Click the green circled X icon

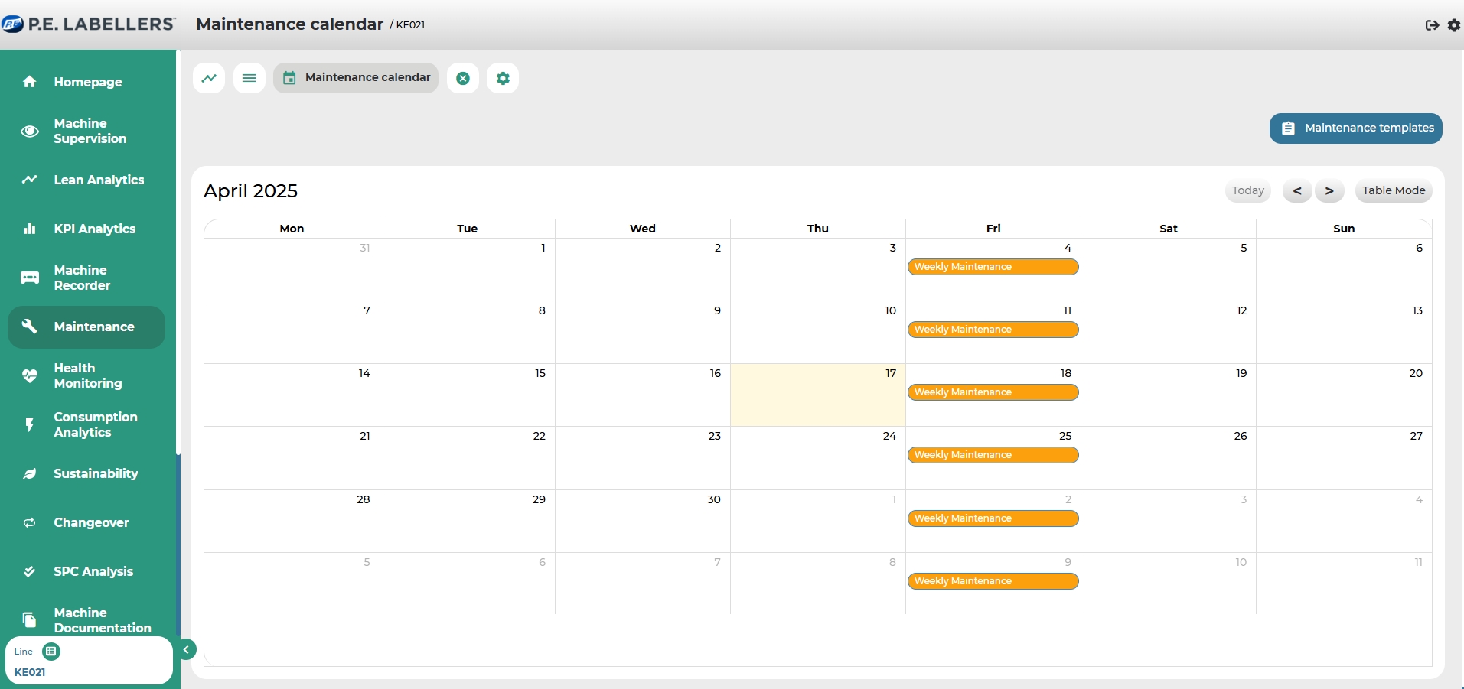coord(463,78)
